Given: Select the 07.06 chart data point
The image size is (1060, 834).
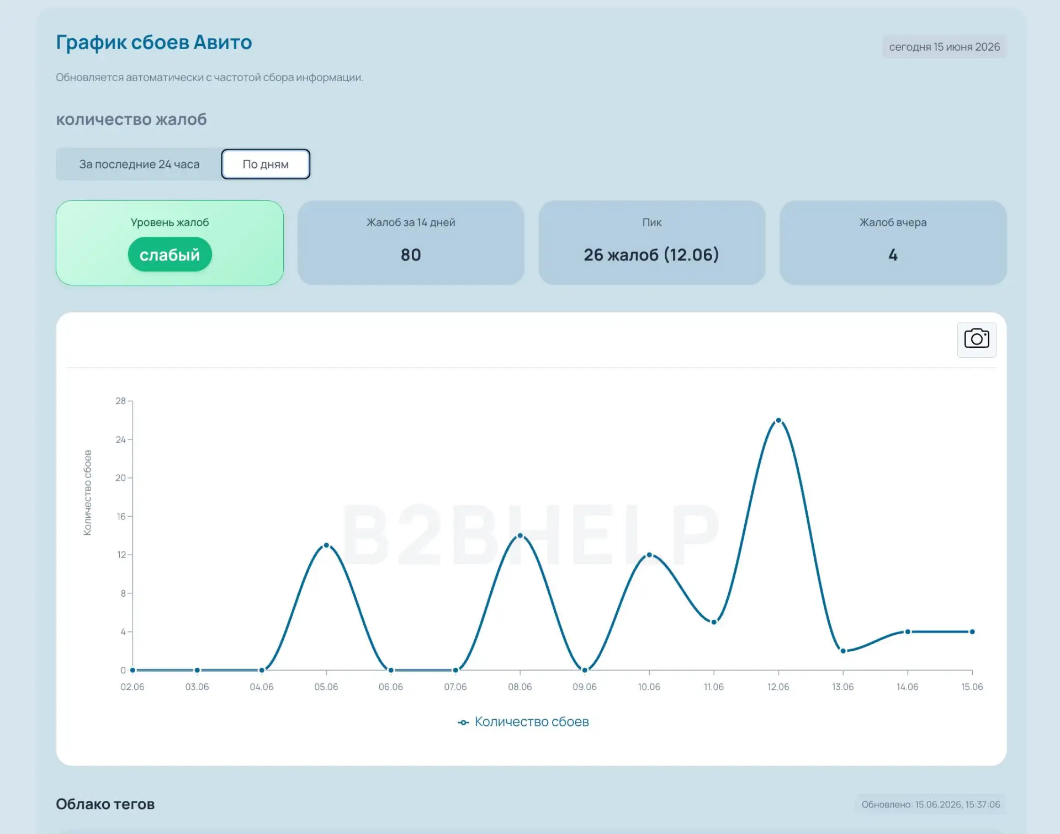Looking at the screenshot, I should (455, 670).
